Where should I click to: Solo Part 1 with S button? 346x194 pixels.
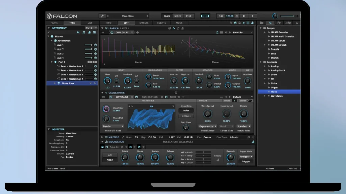tap(95, 62)
